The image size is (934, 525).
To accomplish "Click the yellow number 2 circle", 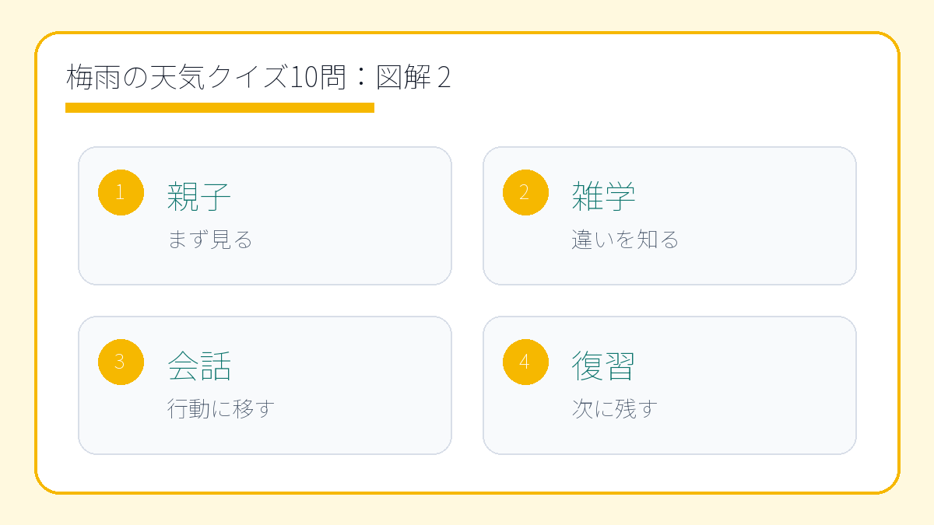I will click(525, 192).
